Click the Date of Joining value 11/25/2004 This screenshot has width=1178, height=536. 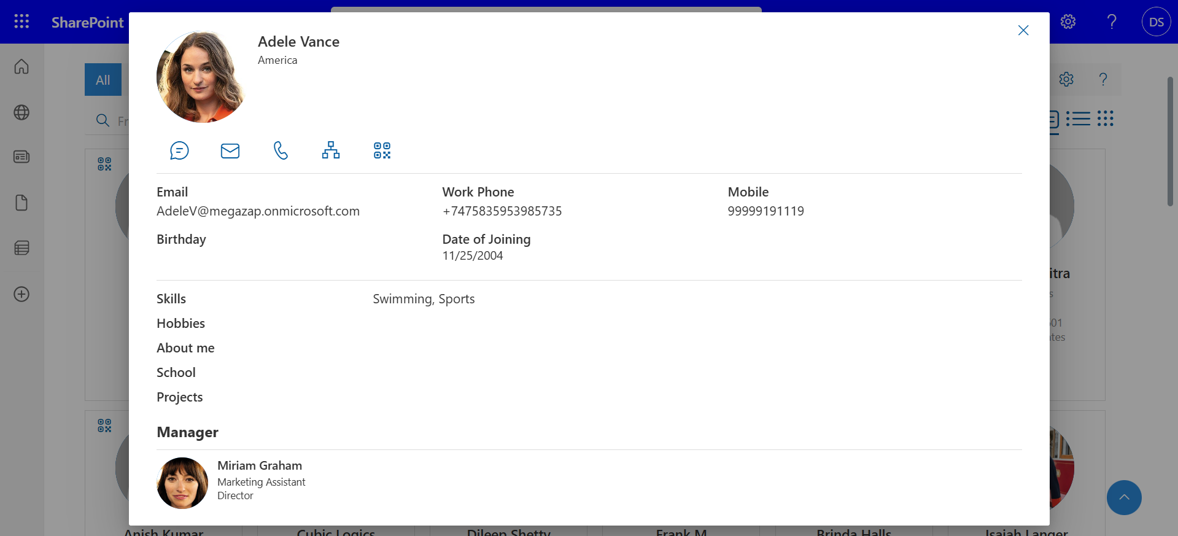[x=473, y=255]
